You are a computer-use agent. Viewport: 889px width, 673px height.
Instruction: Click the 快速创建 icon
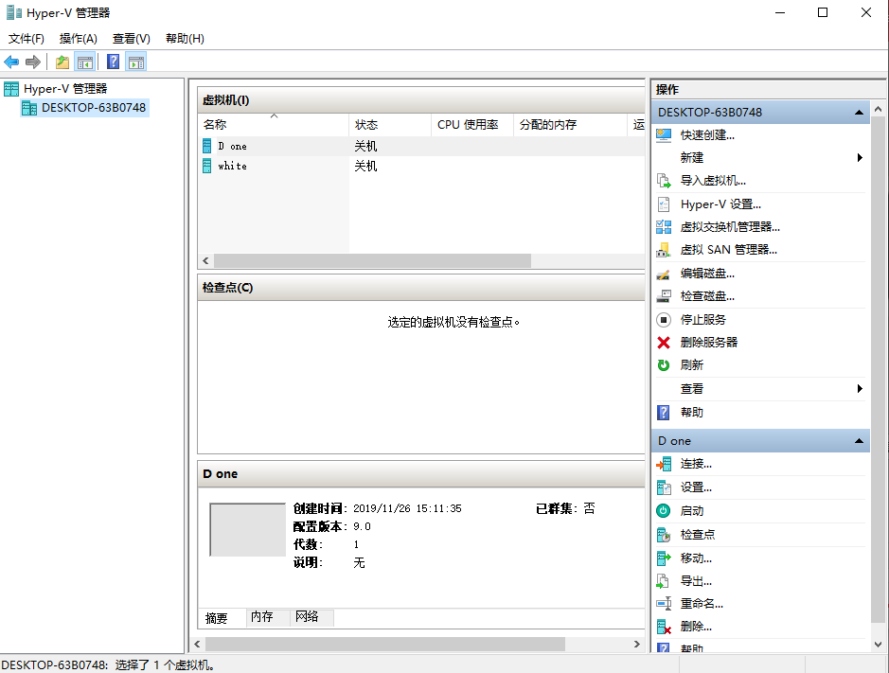pyautogui.click(x=664, y=135)
